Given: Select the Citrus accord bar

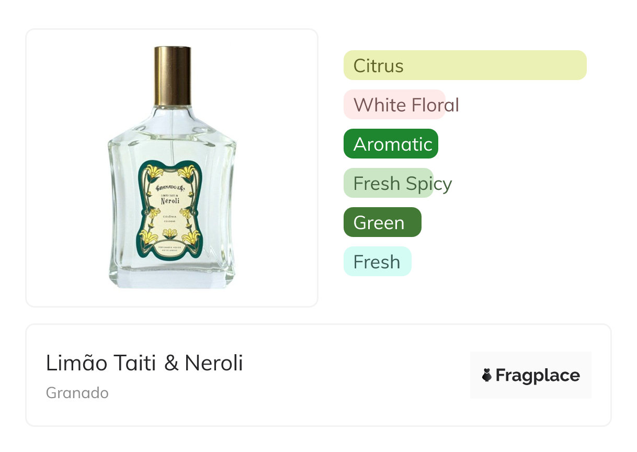Looking at the screenshot, I should click(464, 65).
